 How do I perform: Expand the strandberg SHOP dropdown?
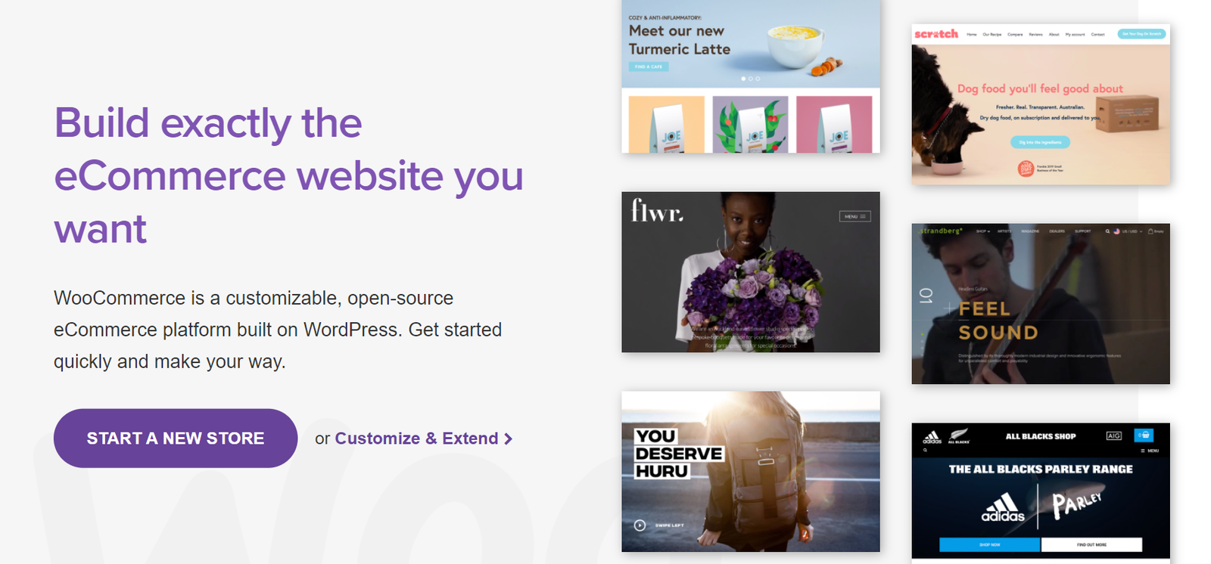coord(982,231)
